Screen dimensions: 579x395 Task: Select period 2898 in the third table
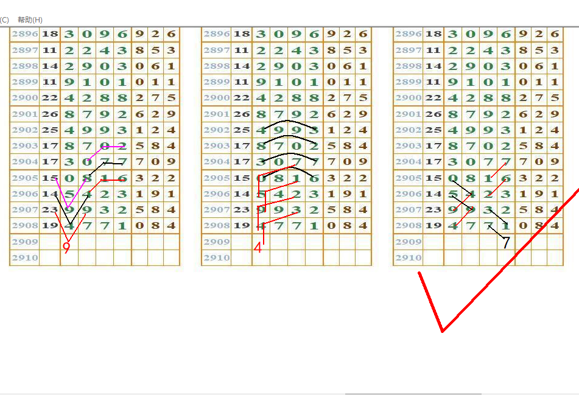click(409, 66)
